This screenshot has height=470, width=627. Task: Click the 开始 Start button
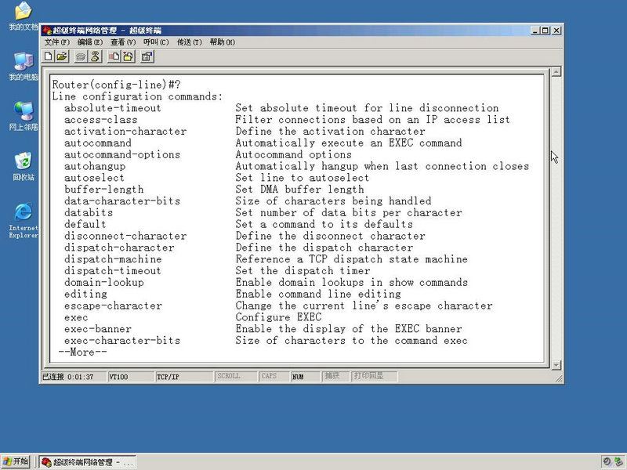(x=16, y=461)
